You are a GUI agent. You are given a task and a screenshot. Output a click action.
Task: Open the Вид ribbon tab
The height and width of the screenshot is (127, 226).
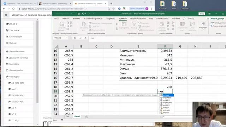point(151,19)
